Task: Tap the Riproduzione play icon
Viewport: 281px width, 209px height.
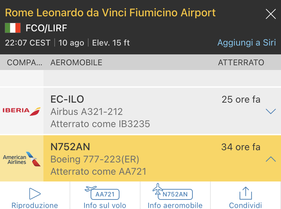Action: [x=35, y=194]
